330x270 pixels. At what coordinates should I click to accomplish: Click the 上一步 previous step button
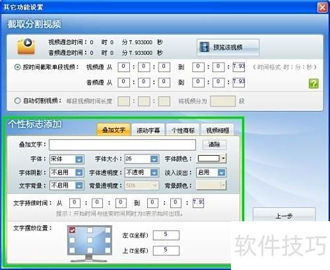tap(284, 216)
